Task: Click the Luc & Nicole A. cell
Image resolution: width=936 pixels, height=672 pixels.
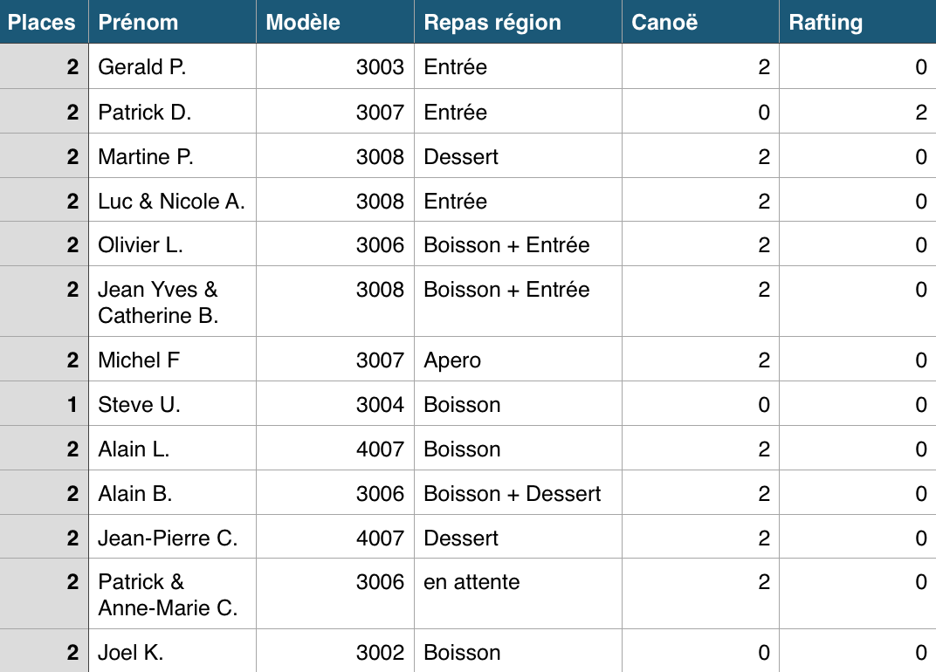Action: [173, 200]
